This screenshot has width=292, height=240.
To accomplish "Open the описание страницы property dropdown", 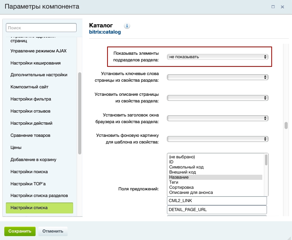I will (218, 98).
